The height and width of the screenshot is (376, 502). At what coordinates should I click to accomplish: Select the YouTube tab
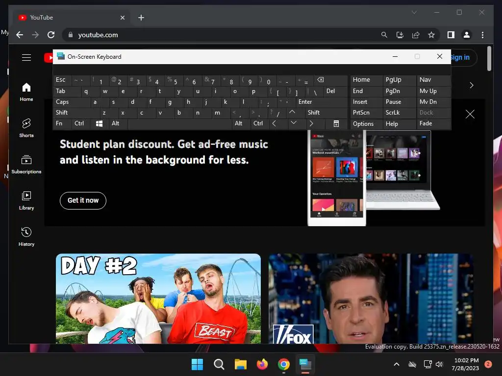pos(72,18)
